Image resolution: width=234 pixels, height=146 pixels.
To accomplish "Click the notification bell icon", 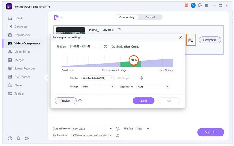I will tap(18, 138).
